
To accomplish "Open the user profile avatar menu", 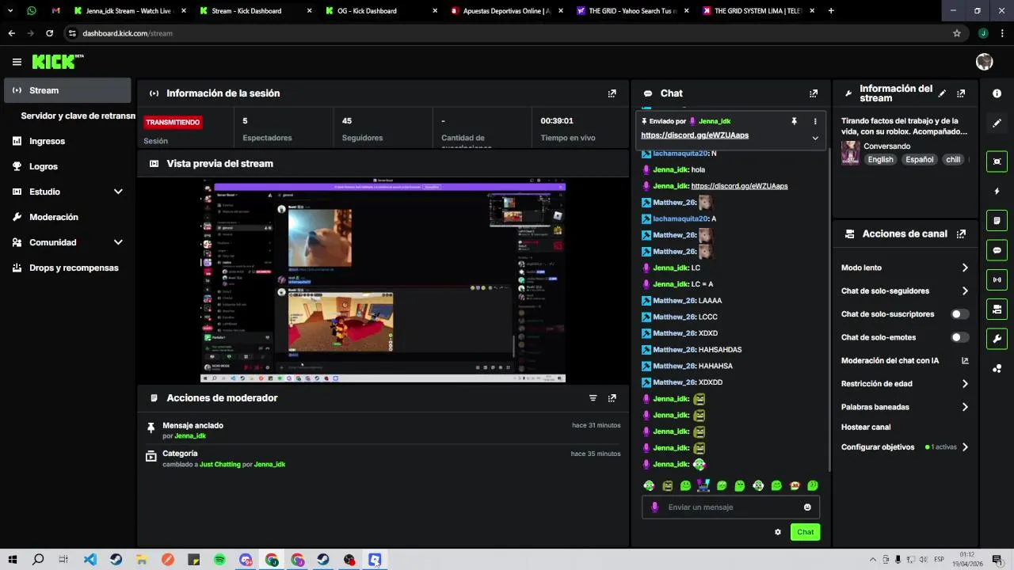I will click(x=985, y=62).
